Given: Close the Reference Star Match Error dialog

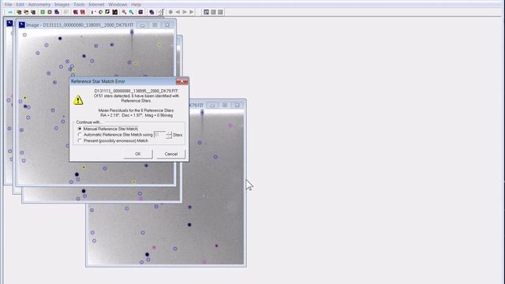Looking at the screenshot, I should [x=181, y=81].
